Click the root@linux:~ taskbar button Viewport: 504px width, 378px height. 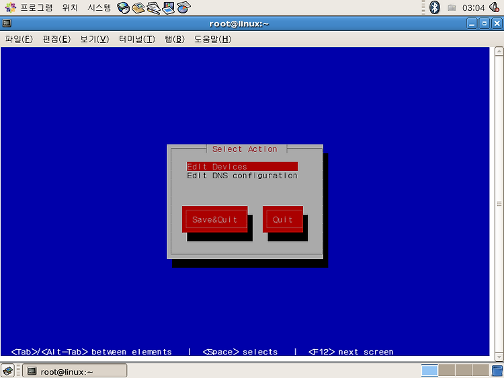75,371
